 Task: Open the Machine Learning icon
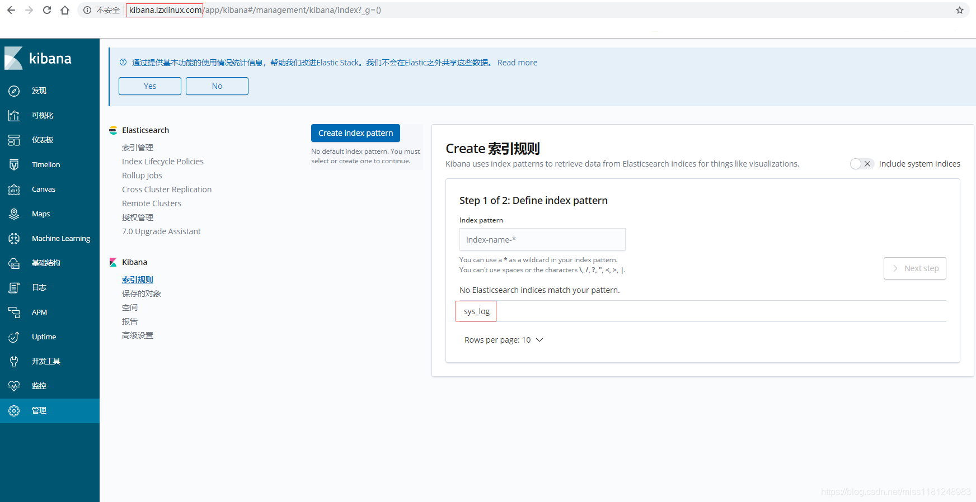pyautogui.click(x=14, y=238)
